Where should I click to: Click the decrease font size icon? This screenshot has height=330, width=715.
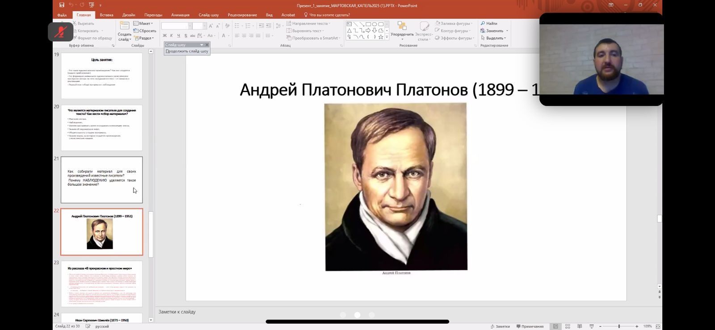click(218, 26)
